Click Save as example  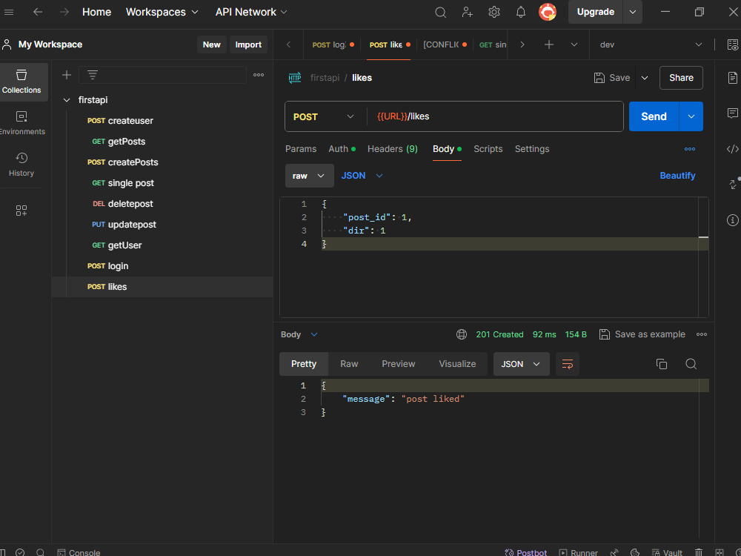tap(642, 334)
